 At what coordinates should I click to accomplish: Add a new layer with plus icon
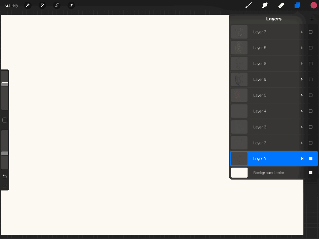click(312, 19)
